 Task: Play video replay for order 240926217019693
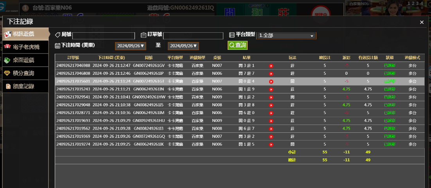271,121
